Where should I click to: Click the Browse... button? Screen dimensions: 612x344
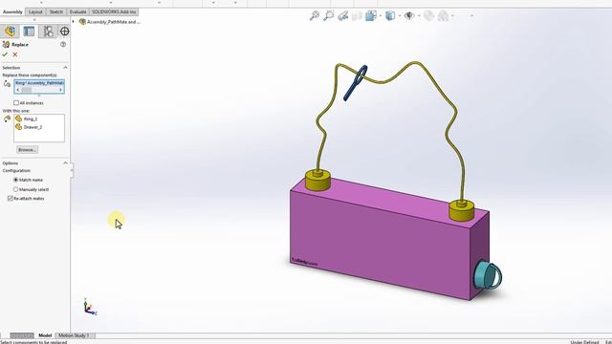click(x=27, y=150)
